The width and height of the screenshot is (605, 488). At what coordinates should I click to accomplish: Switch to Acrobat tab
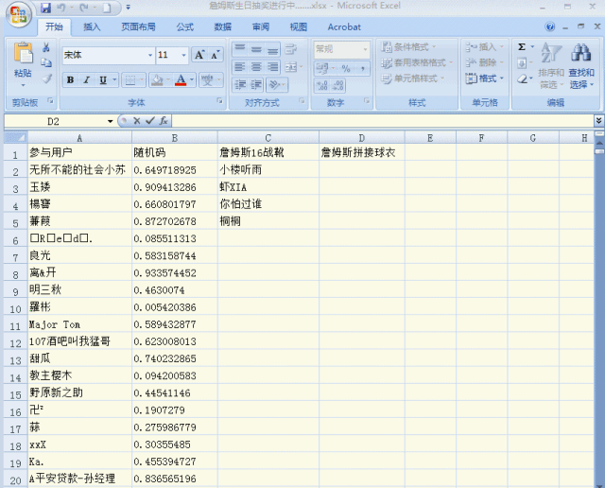[x=344, y=26]
